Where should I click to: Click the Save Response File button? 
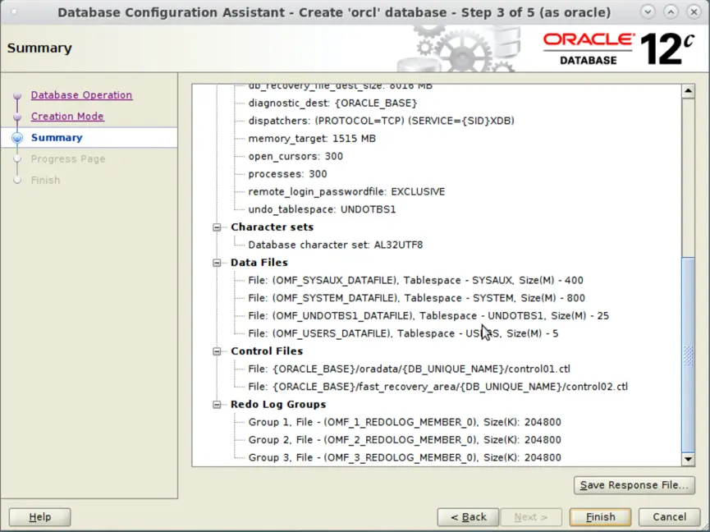[x=634, y=485]
